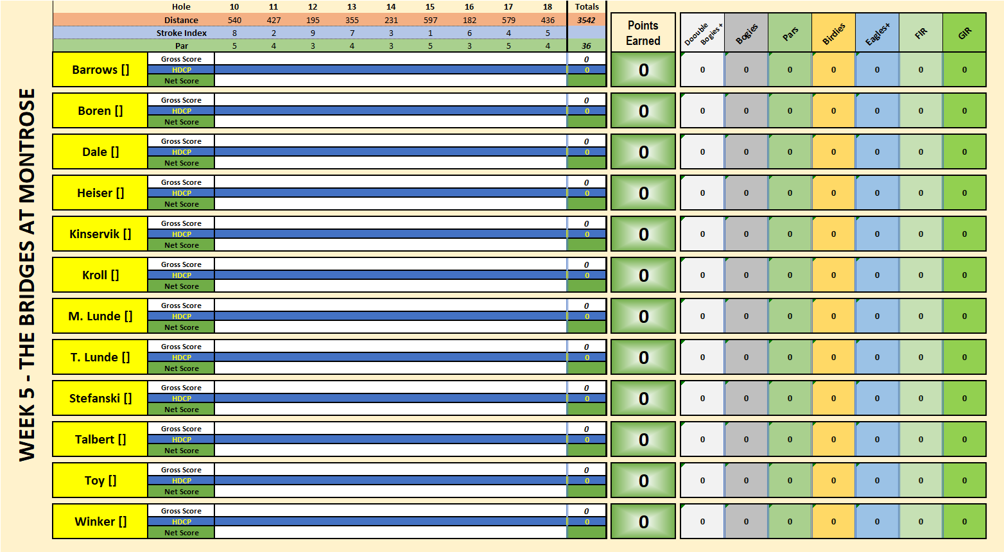Select Toy's Pars count cell
Viewport: 1004px width, 552px height.
click(x=790, y=480)
